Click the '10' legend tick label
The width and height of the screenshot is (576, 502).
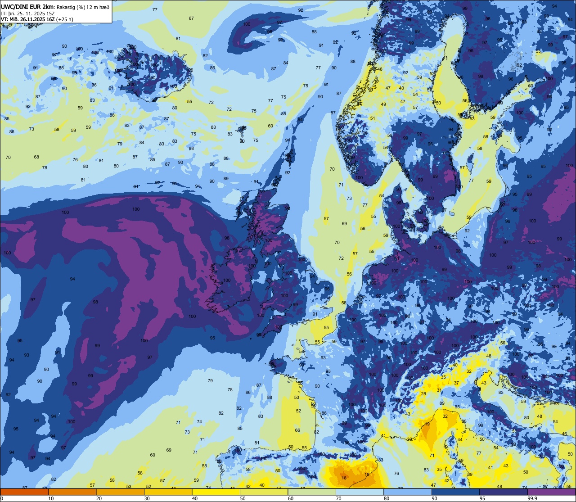point(51,498)
